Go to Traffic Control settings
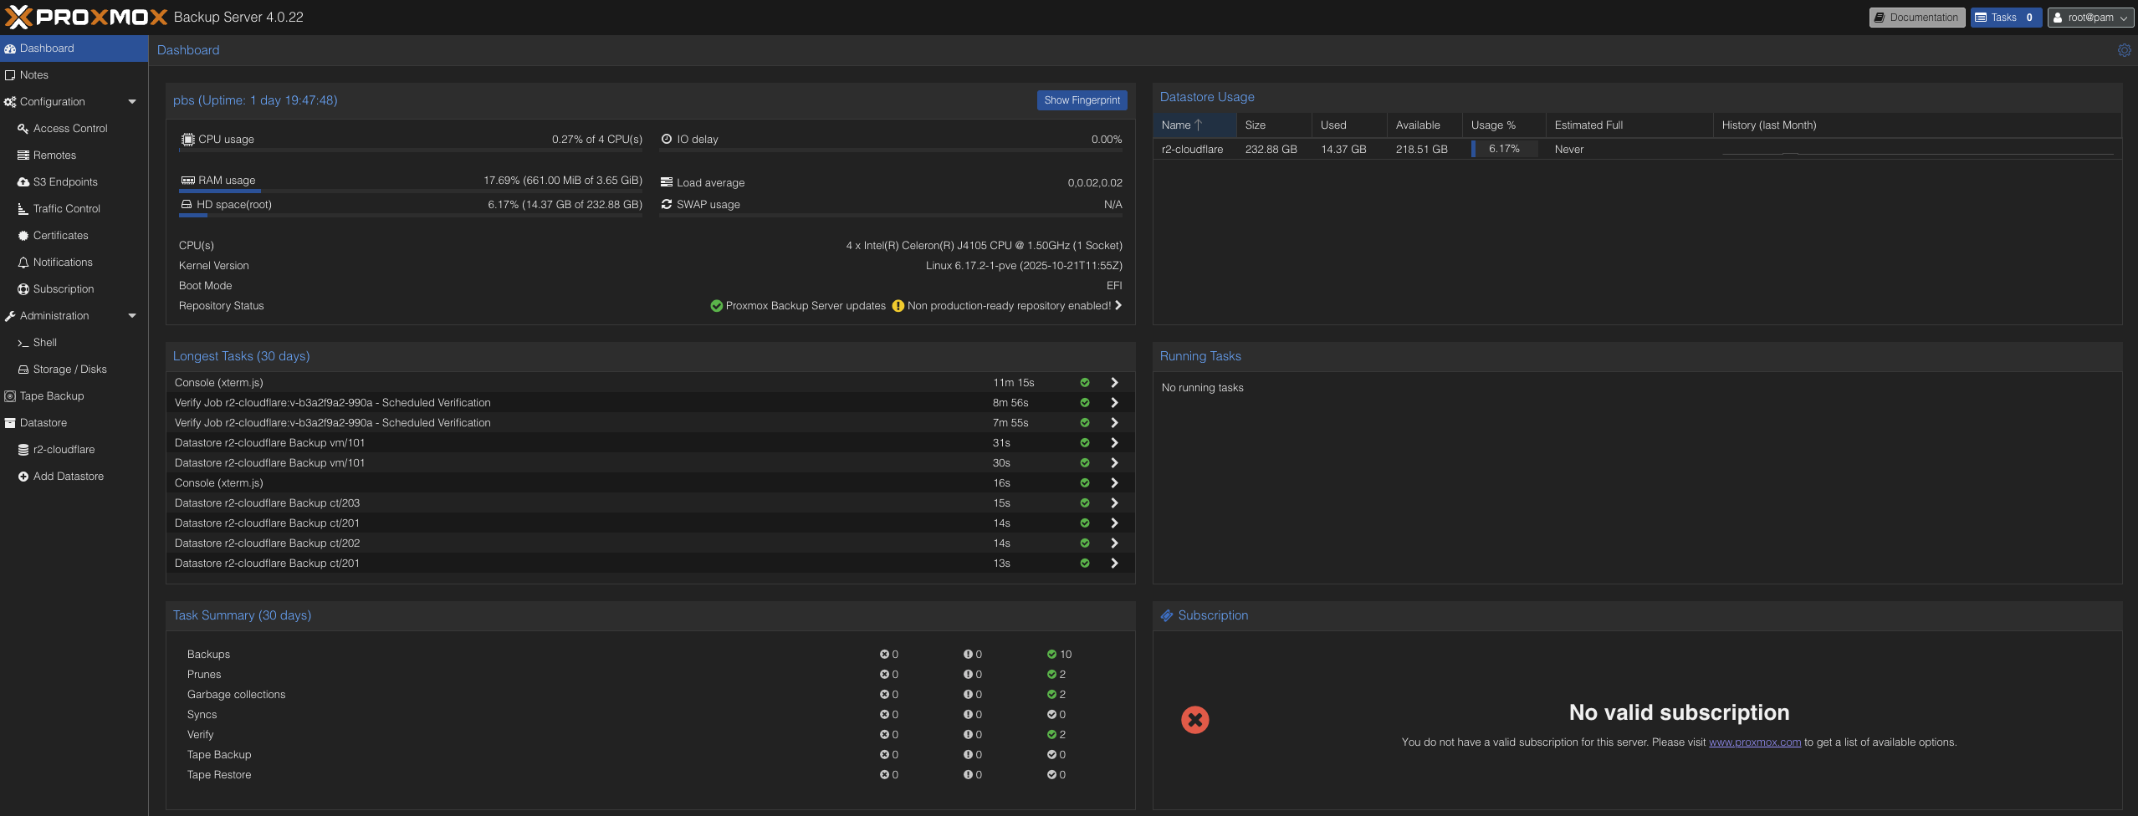 click(x=66, y=209)
